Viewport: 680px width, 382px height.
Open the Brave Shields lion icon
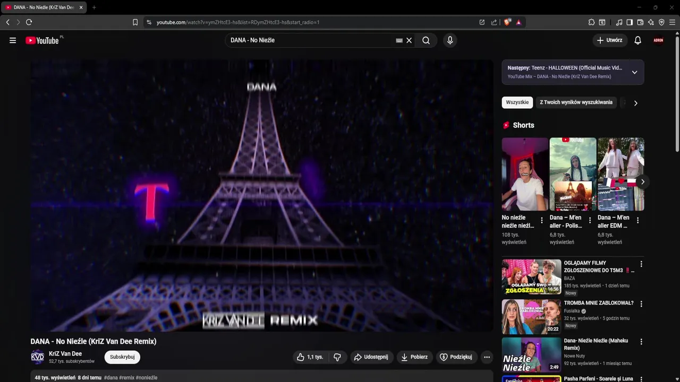point(507,22)
